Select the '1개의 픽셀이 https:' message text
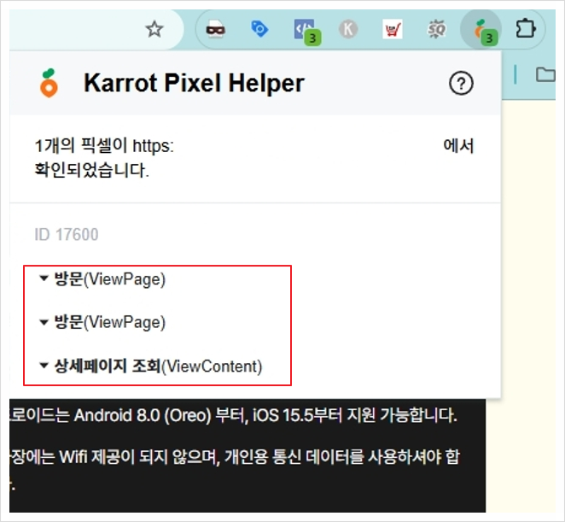This screenshot has width=565, height=522. coord(104,146)
